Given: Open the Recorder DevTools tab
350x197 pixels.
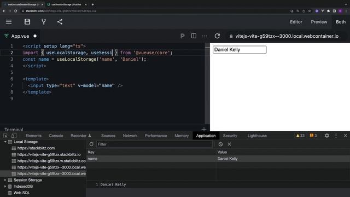Looking at the screenshot, I should [x=80, y=136].
